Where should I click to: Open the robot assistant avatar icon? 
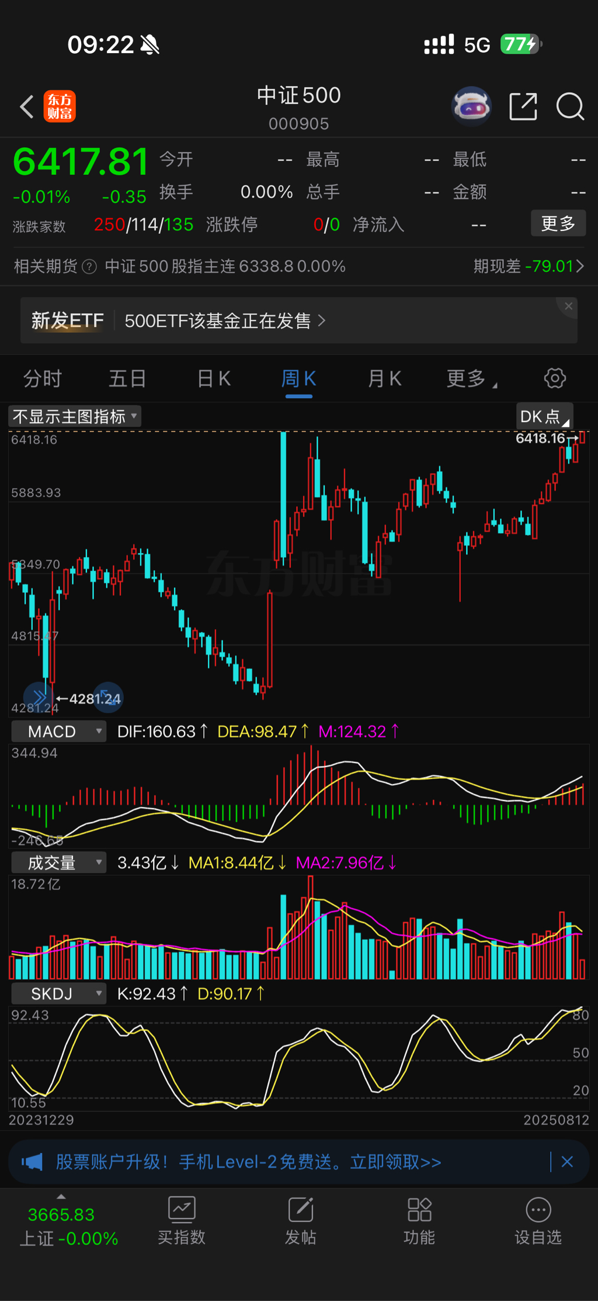pyautogui.click(x=471, y=107)
